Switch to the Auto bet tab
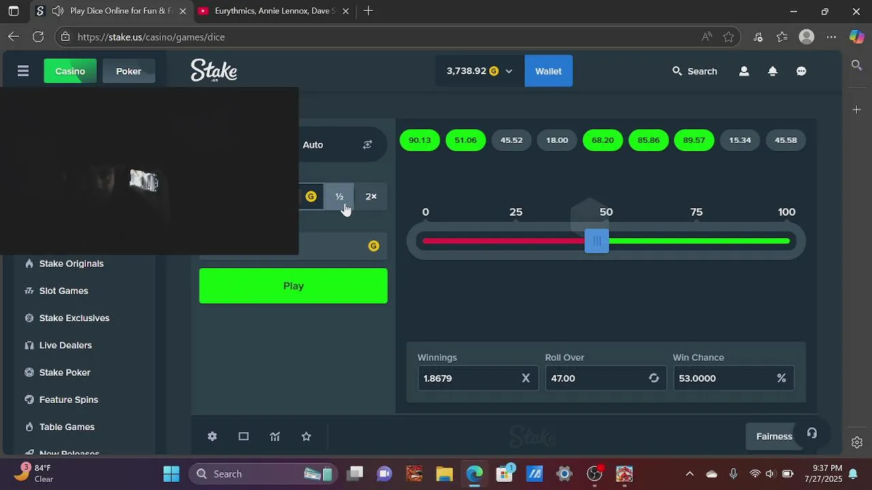The height and width of the screenshot is (490, 872). click(313, 144)
